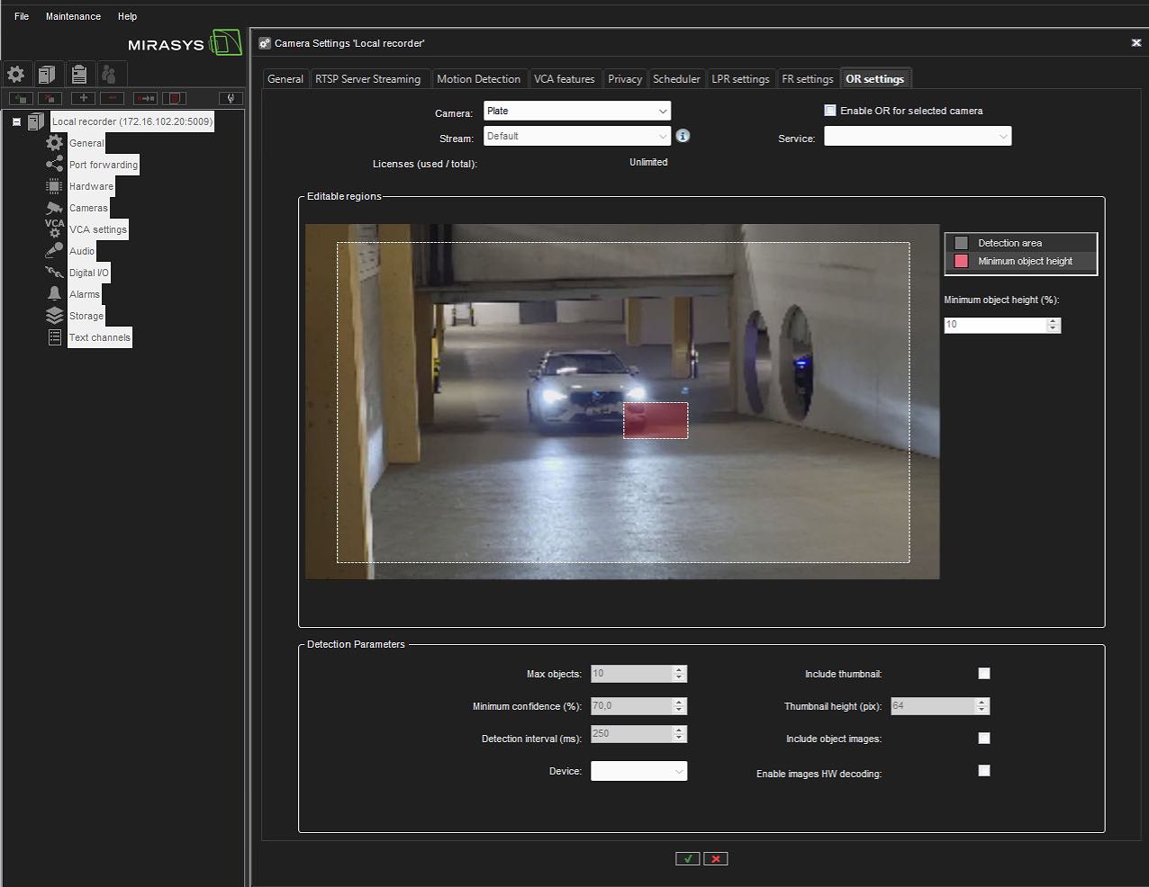Toggle Enable images HW decoding checkbox
This screenshot has height=887, width=1149.
[x=984, y=770]
